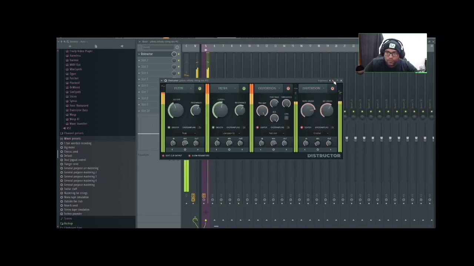The width and height of the screenshot is (474, 266).
Task: Open options gear under the Fast dist module
Action: tap(273, 150)
